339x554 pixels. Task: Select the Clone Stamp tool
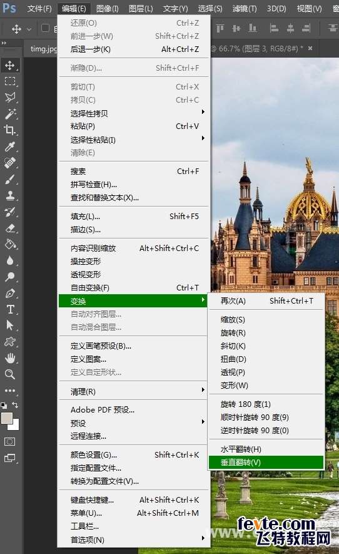coord(10,195)
